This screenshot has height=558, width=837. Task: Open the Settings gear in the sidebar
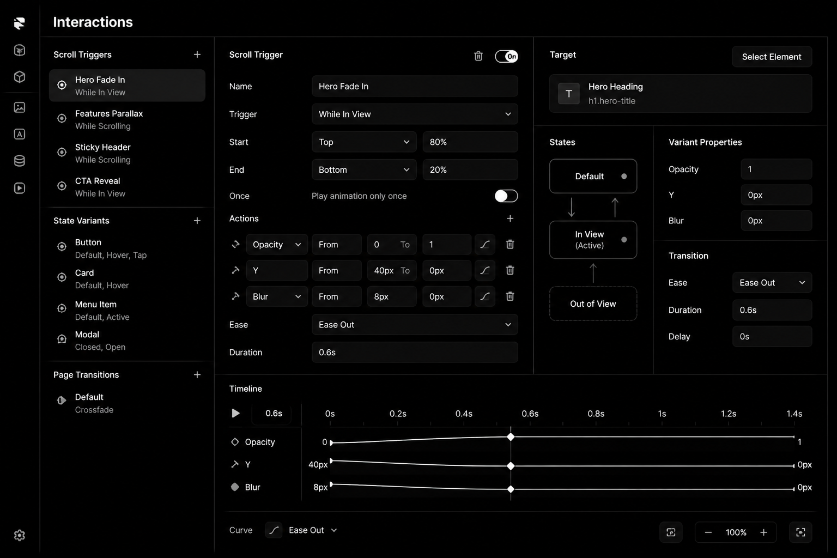pyautogui.click(x=20, y=535)
